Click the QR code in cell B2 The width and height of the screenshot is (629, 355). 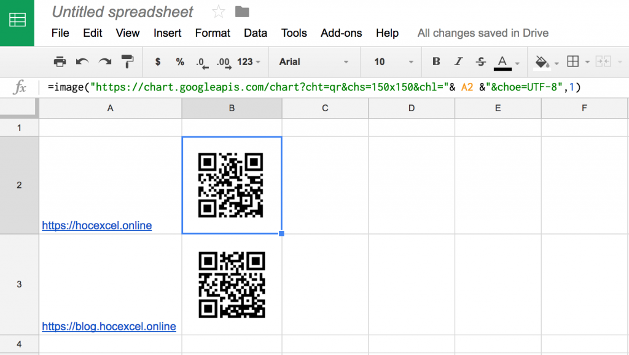pos(231,185)
